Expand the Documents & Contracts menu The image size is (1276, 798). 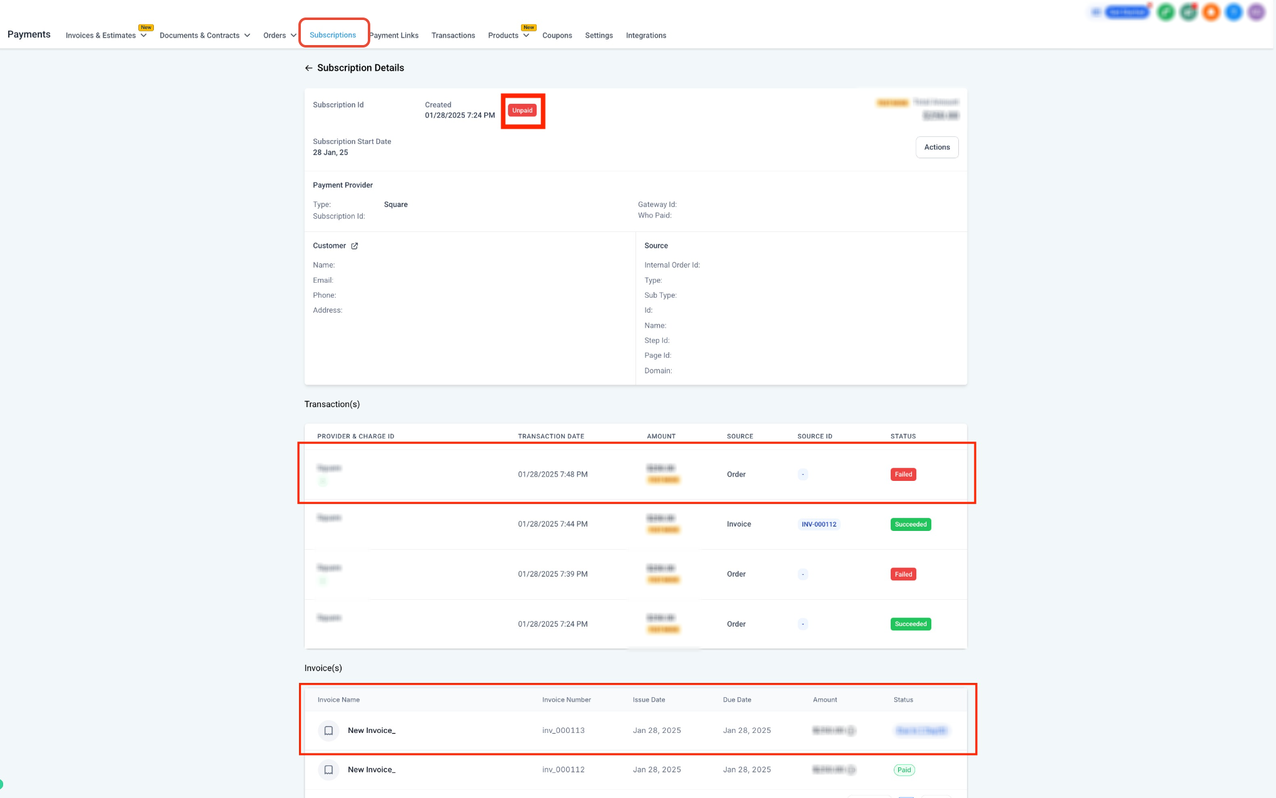pos(205,36)
